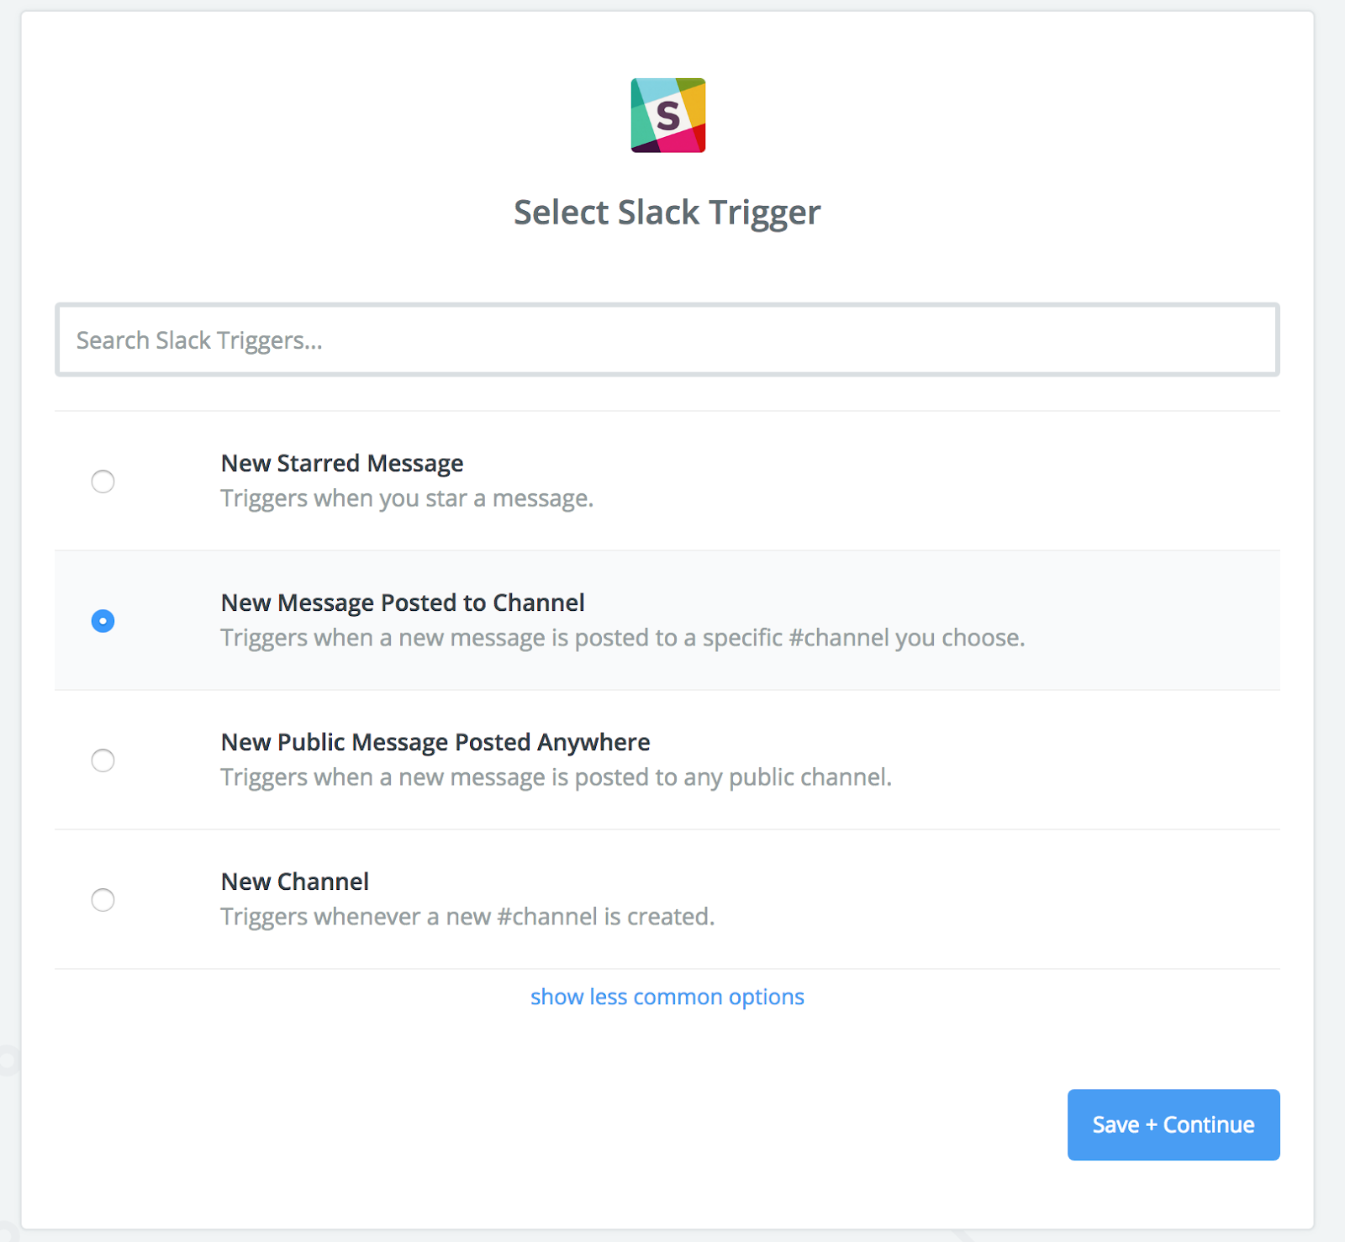Viewport: 1345px width, 1242px height.
Task: Click the Slack logo icon
Action: pos(668,115)
